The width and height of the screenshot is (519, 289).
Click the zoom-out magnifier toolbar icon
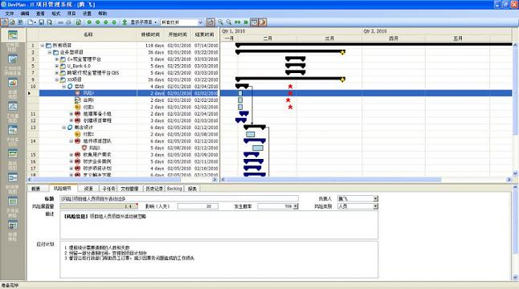[229, 22]
